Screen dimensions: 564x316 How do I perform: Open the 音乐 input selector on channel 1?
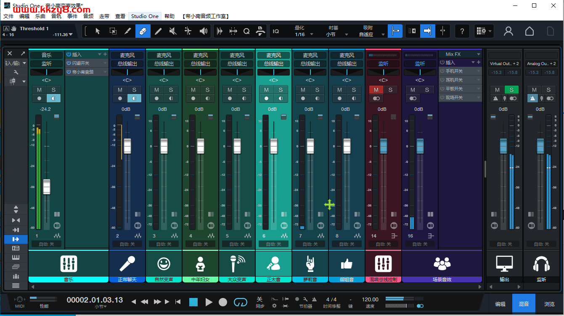[x=46, y=55]
